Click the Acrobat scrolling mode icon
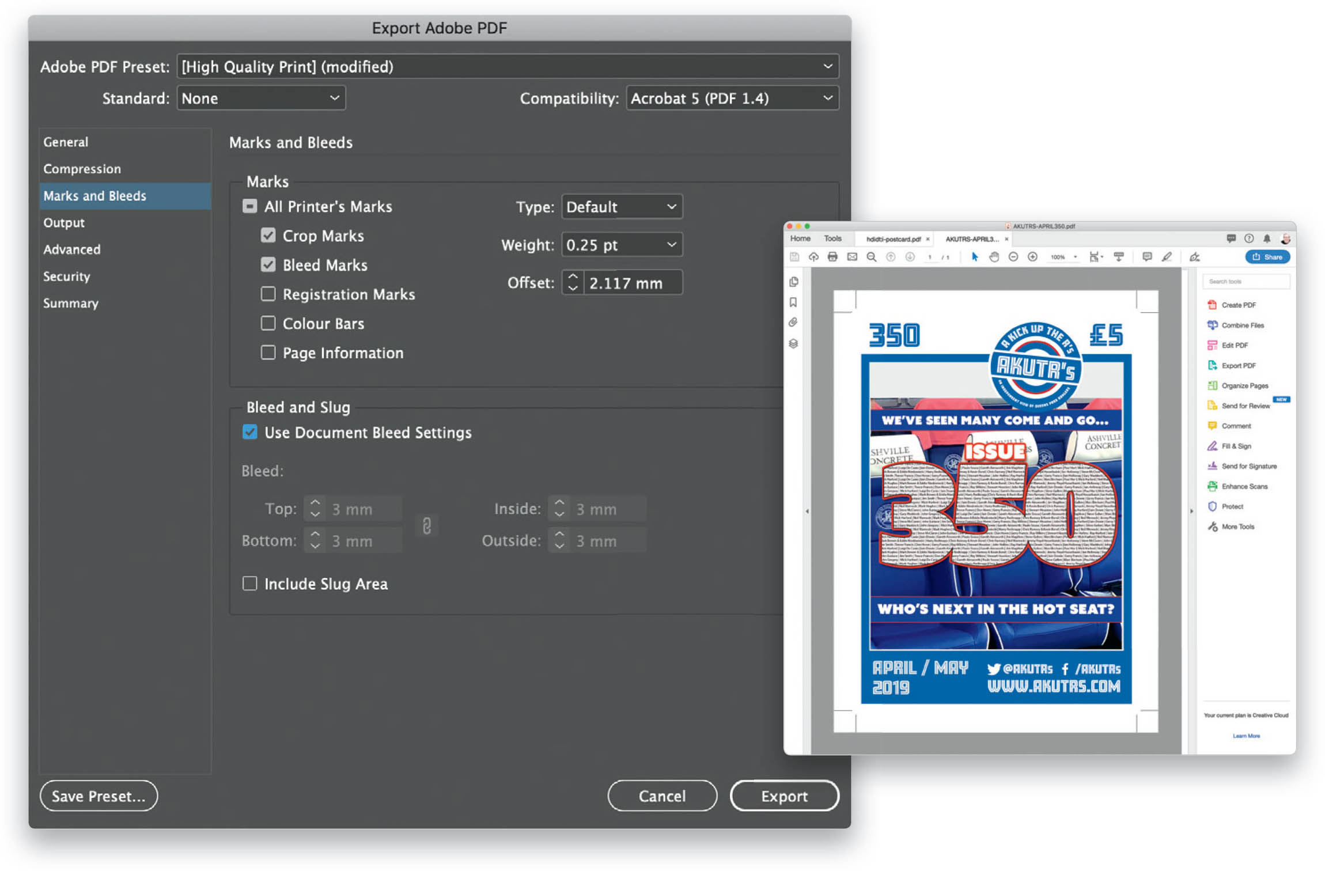The height and width of the screenshot is (871, 1325). pyautogui.click(x=1119, y=257)
